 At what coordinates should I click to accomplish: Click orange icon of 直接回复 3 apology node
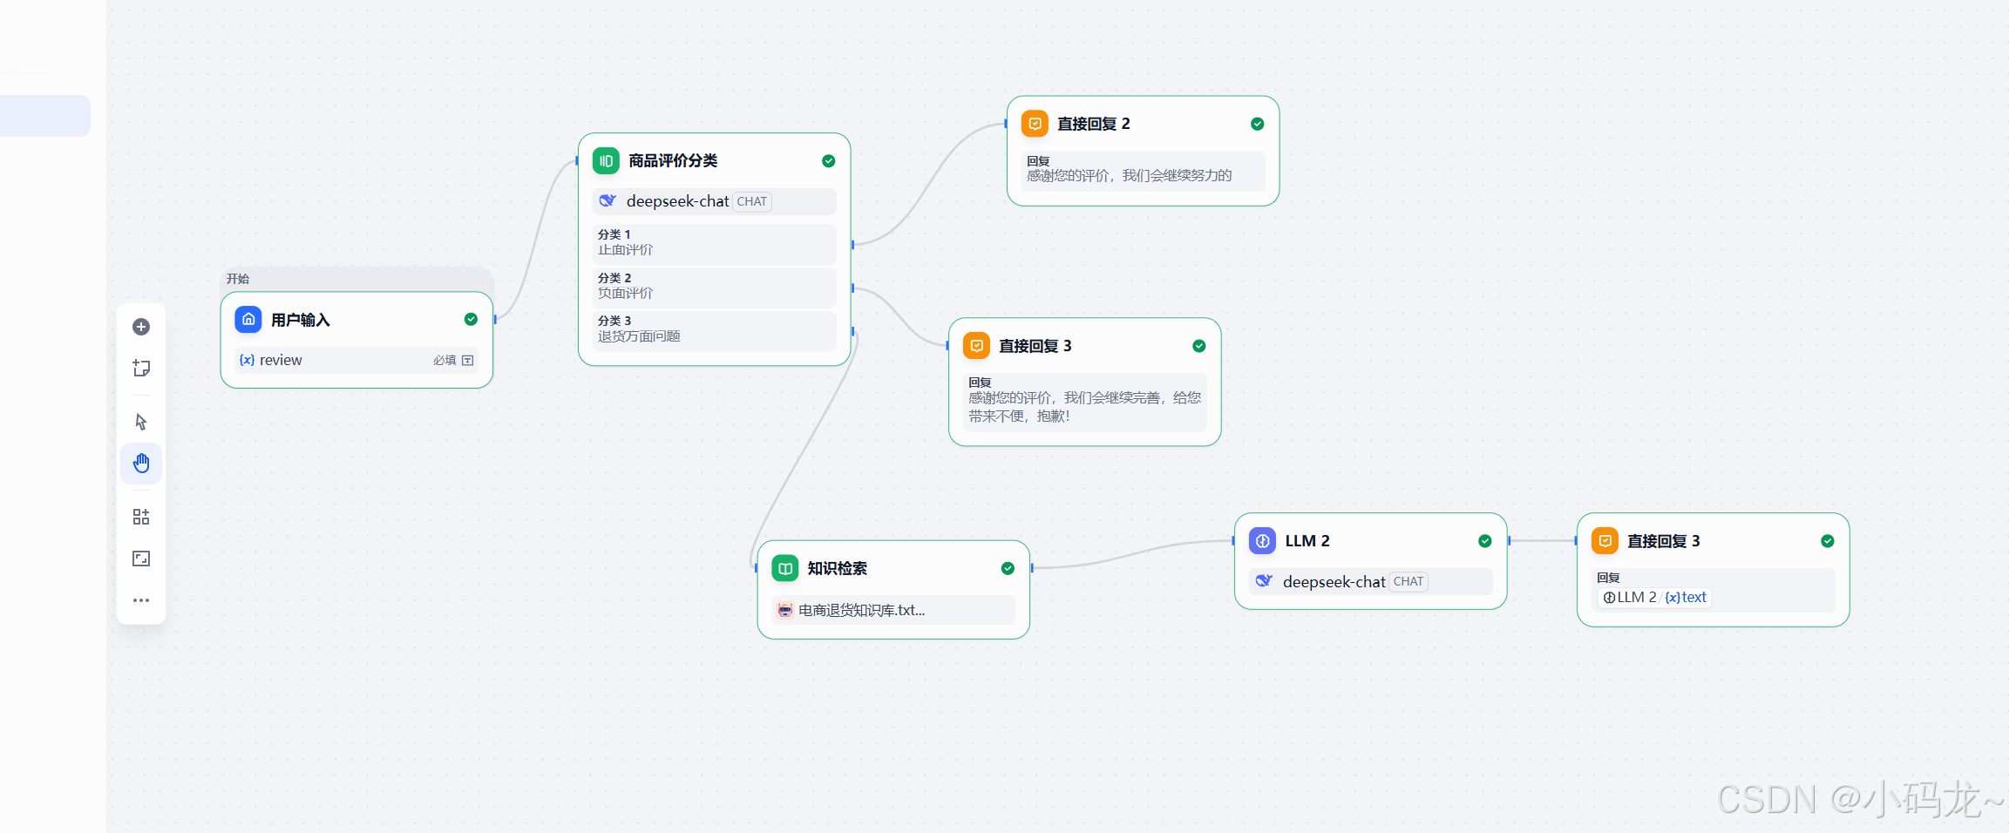click(976, 346)
